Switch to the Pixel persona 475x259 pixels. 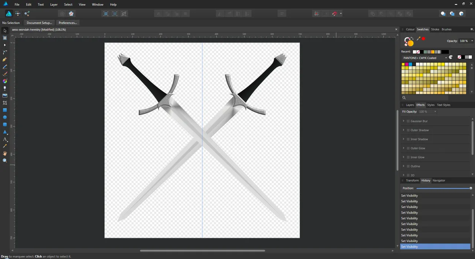(17, 13)
